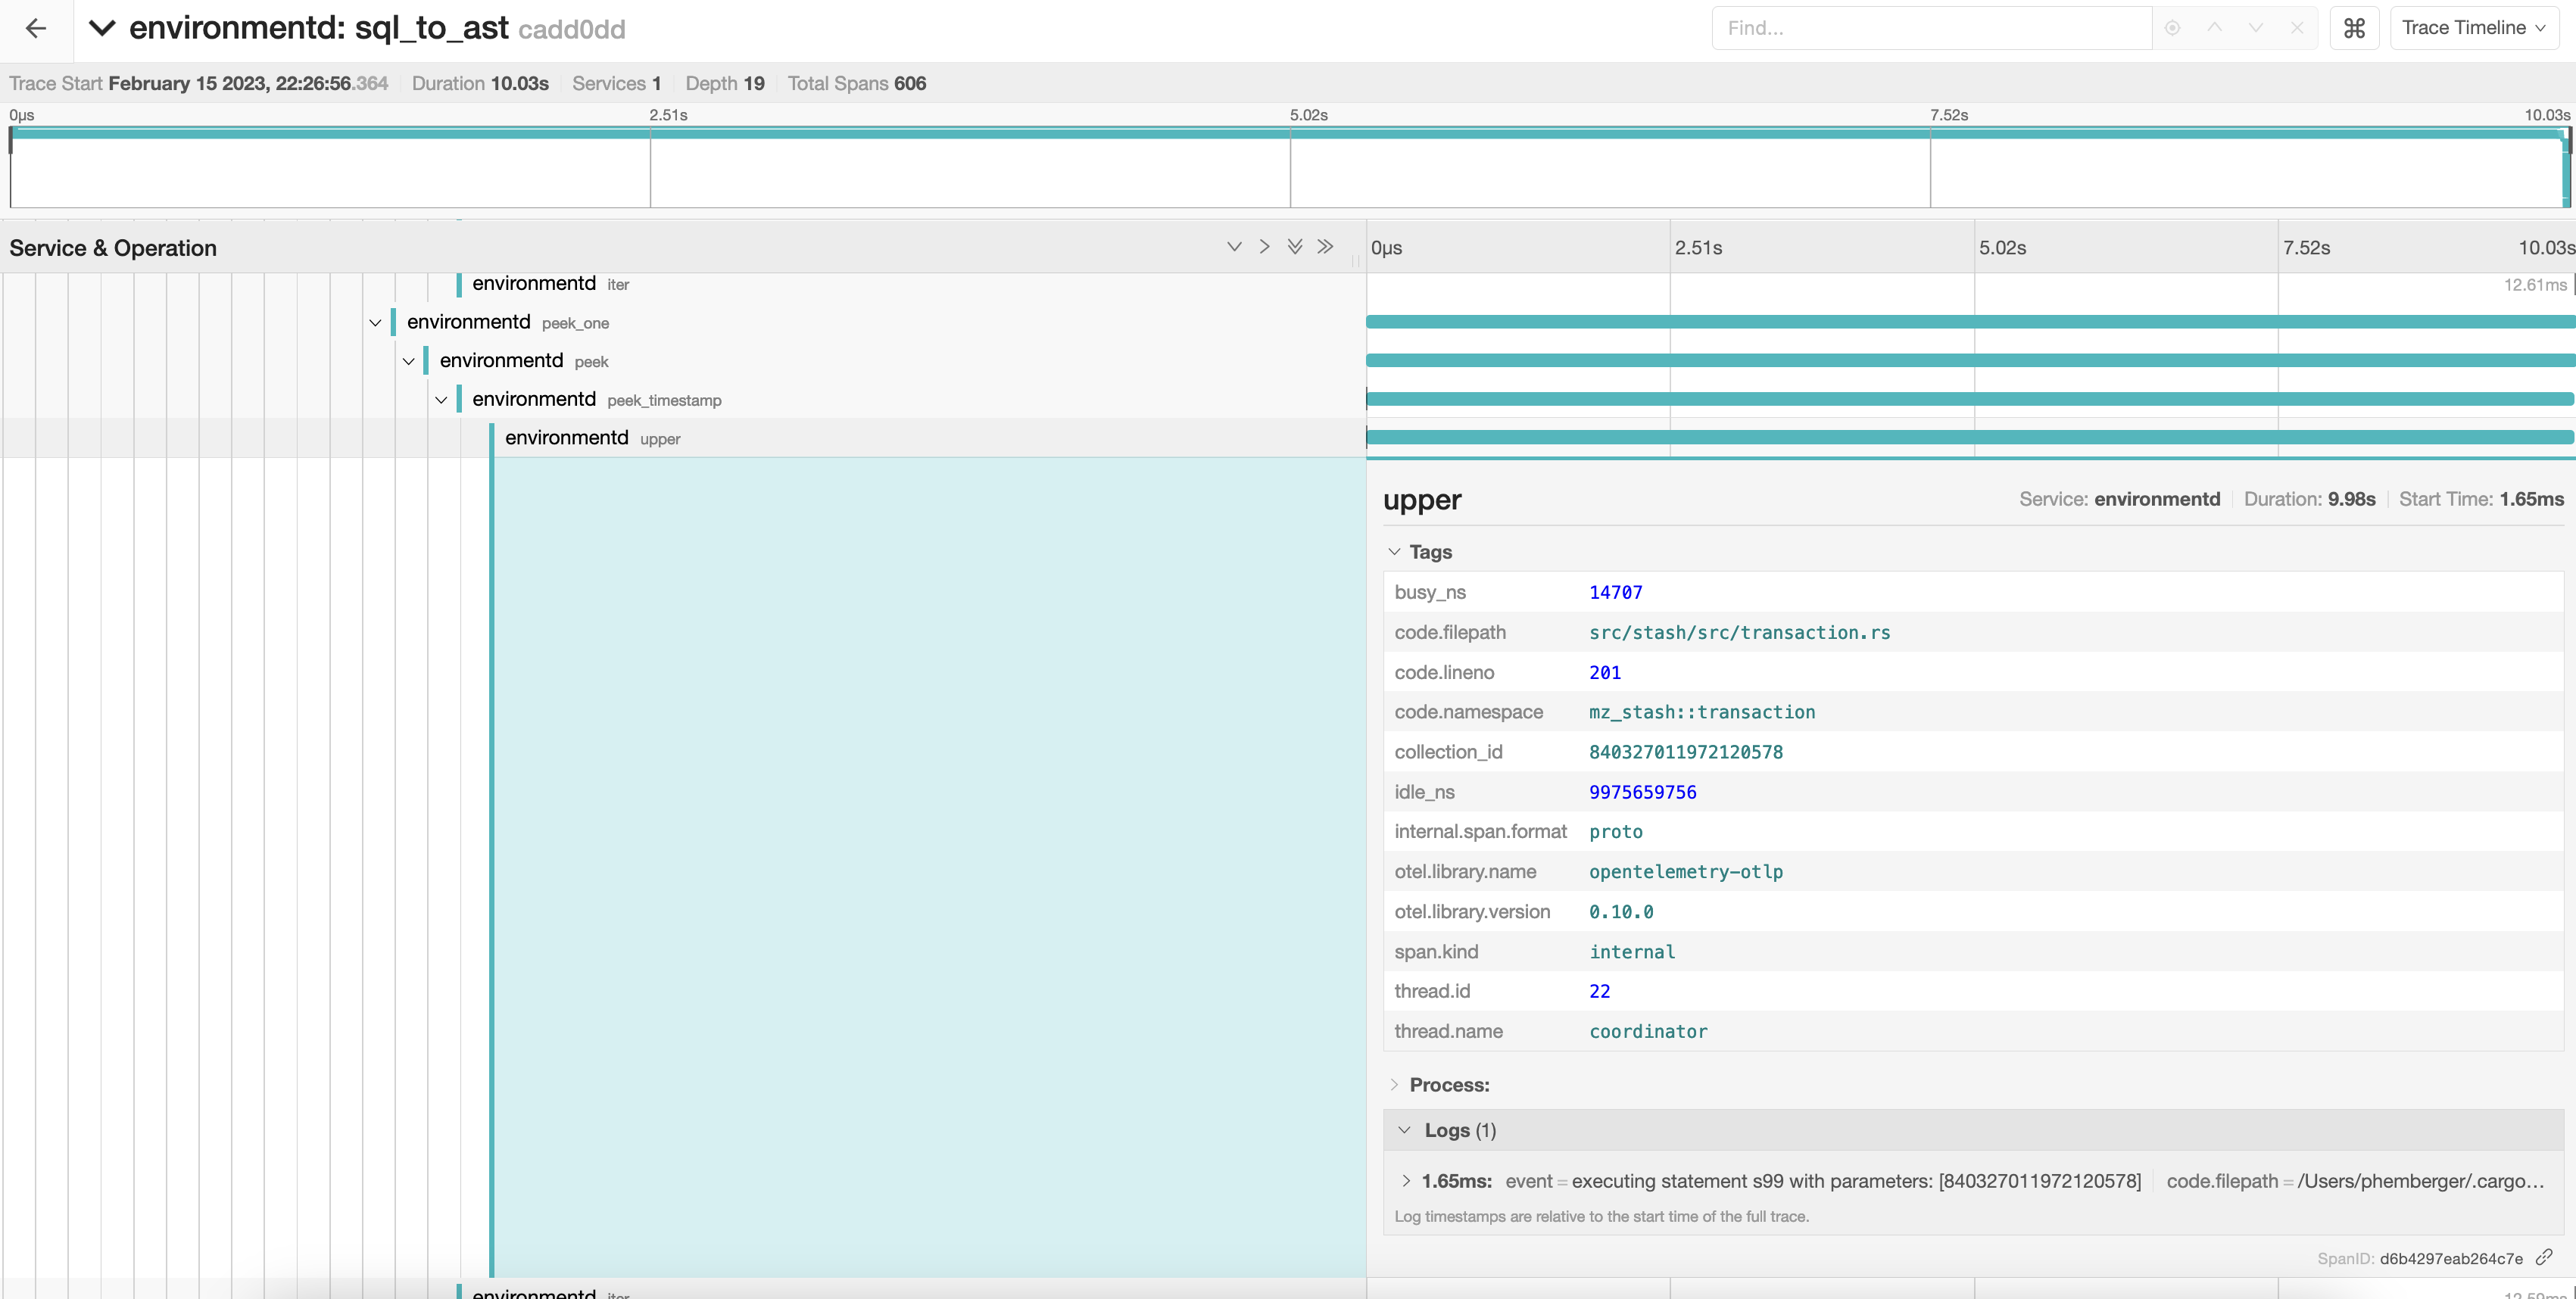Collapse the peek_one span row

pos(375,323)
